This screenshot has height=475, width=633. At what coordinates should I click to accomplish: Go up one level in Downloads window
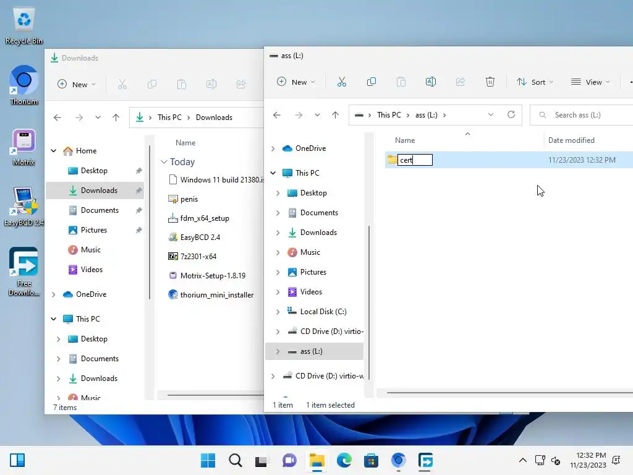[116, 118]
